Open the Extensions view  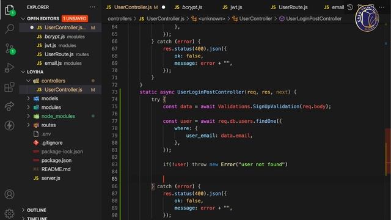(x=10, y=87)
